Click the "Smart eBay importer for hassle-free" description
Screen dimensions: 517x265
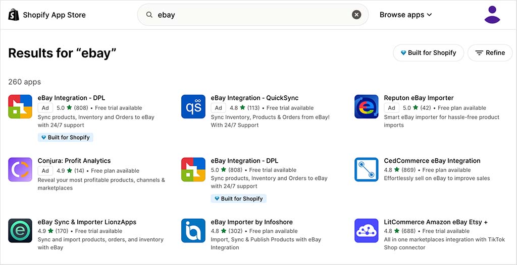tap(441, 121)
